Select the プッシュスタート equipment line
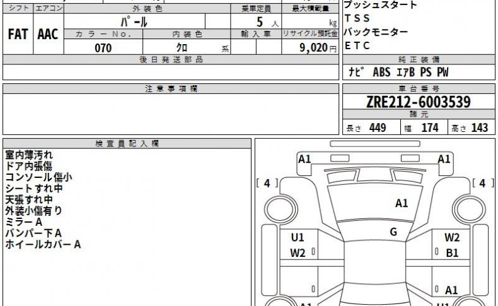This screenshot has height=306, width=498. tap(381, 5)
